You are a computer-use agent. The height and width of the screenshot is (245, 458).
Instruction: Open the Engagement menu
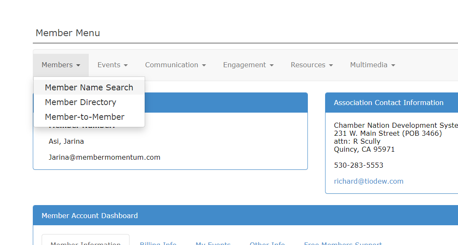point(248,65)
